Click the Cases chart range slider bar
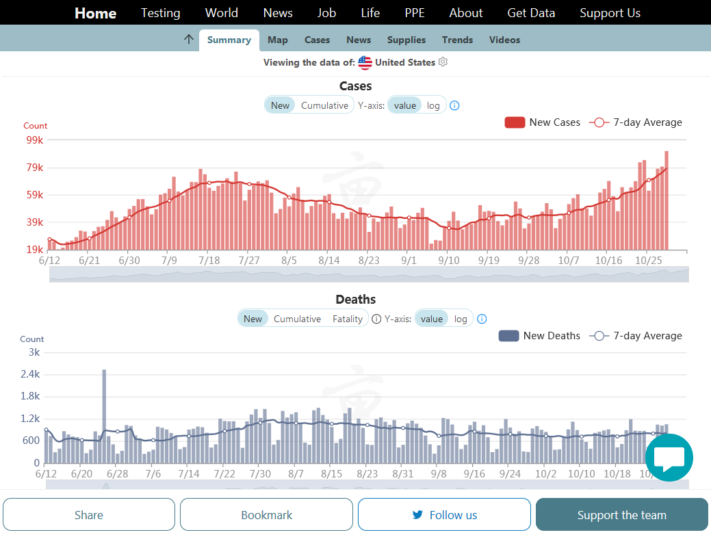711x539 pixels. pos(369,274)
